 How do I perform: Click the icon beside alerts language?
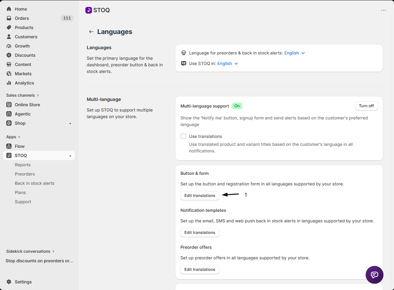(184, 53)
